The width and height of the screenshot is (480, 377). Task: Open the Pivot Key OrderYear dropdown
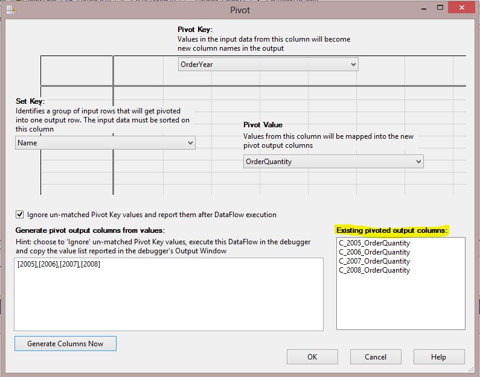tap(268, 65)
